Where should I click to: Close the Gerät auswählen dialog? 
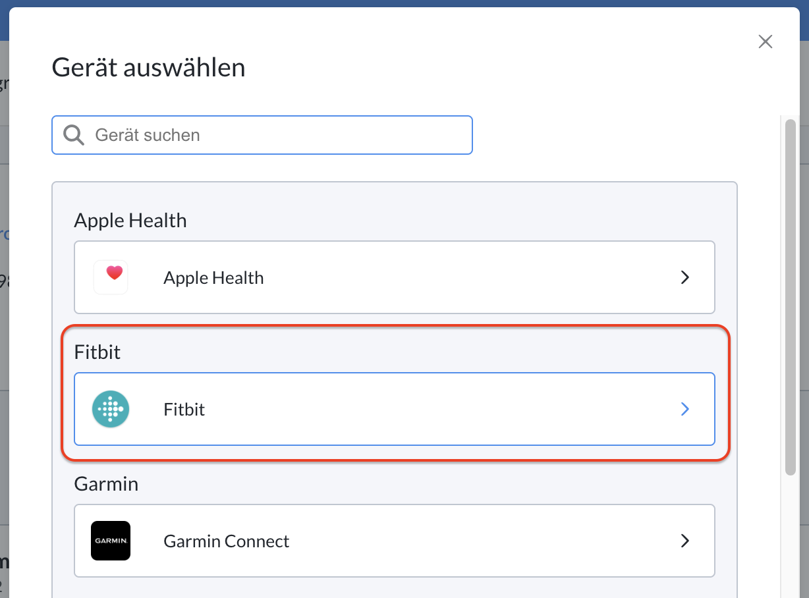pyautogui.click(x=765, y=42)
